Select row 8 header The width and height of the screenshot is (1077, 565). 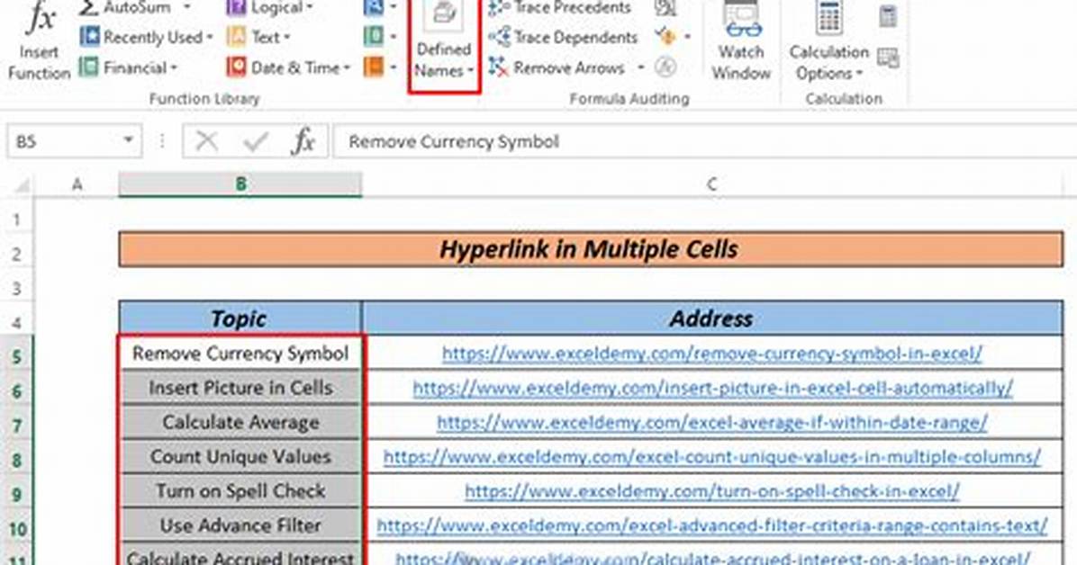(16, 459)
